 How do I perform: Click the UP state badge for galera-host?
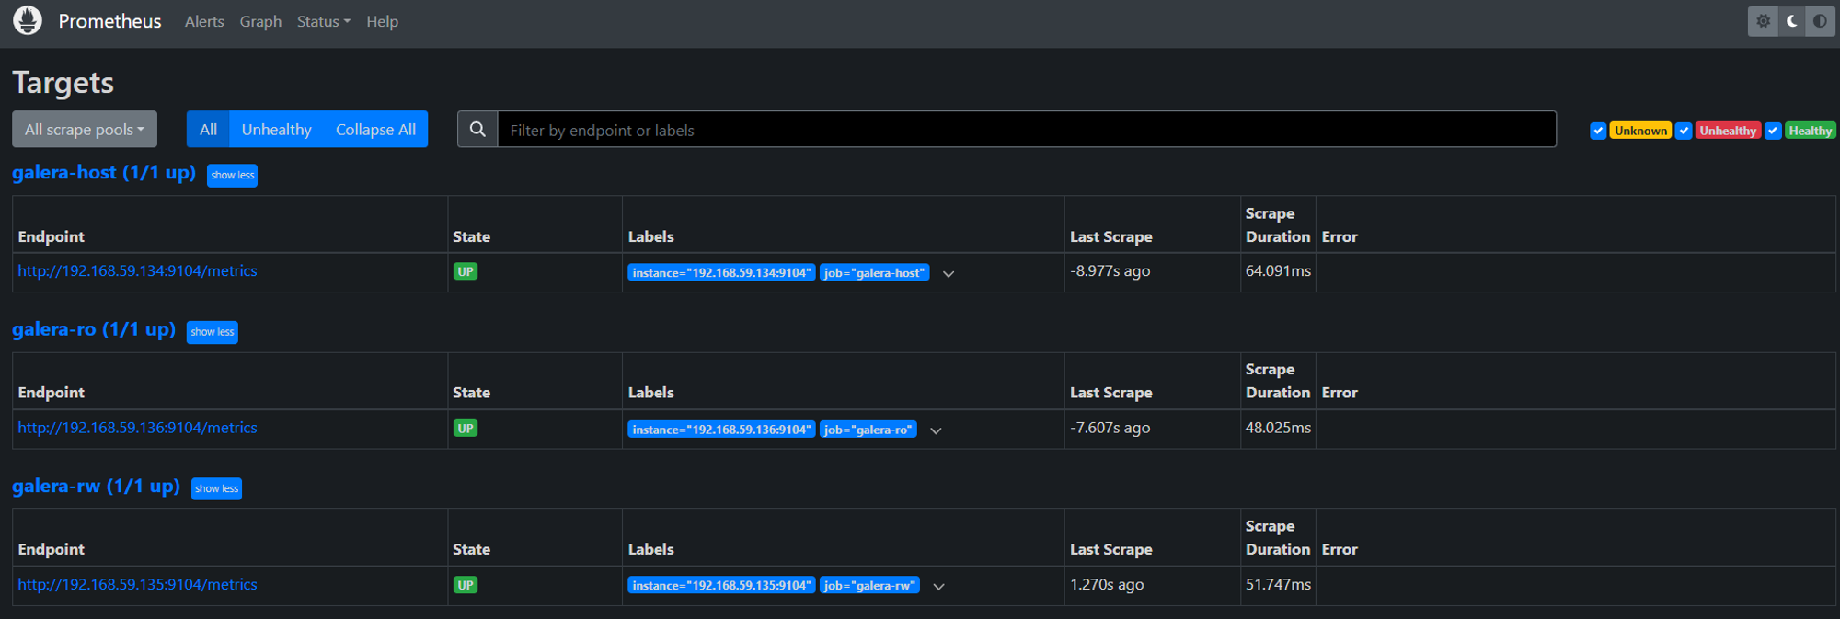tap(466, 271)
